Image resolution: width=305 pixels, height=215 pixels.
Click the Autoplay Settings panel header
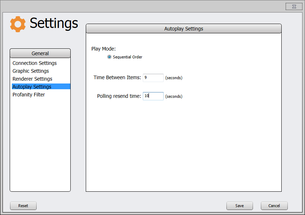pos(184,29)
